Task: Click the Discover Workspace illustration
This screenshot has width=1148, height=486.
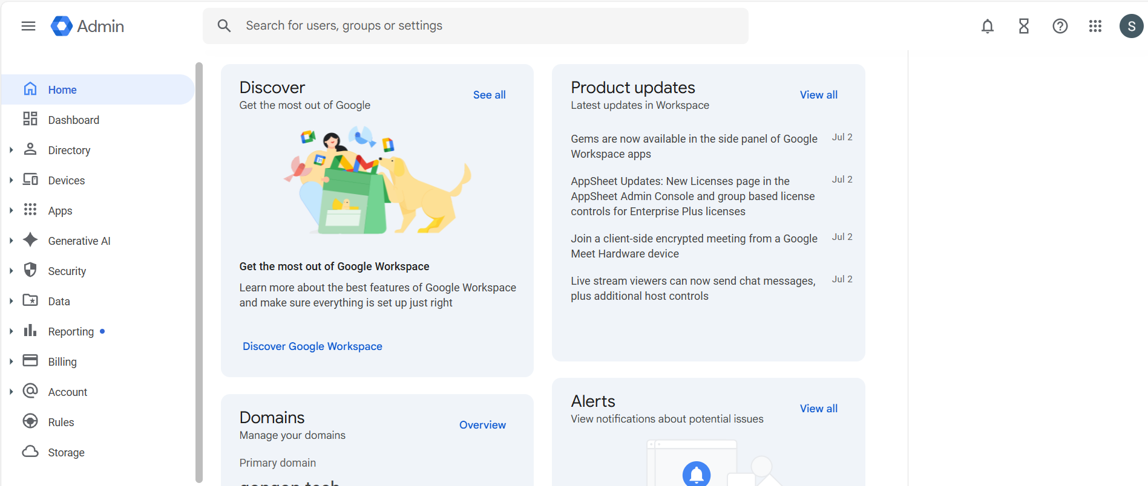Action: 378,180
